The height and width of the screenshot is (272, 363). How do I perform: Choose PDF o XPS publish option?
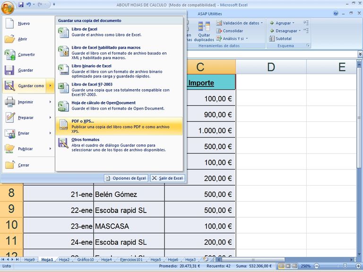tap(119, 126)
